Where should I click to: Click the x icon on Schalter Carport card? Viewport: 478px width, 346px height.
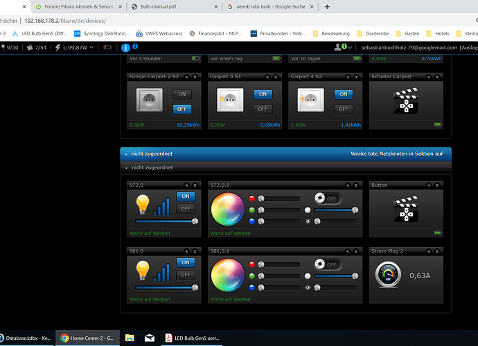pos(437,77)
